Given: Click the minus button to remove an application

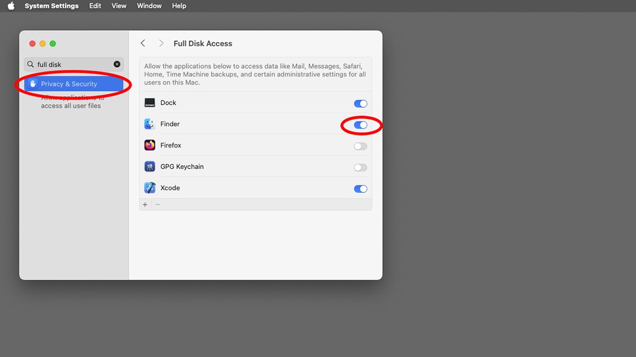Looking at the screenshot, I should (157, 205).
